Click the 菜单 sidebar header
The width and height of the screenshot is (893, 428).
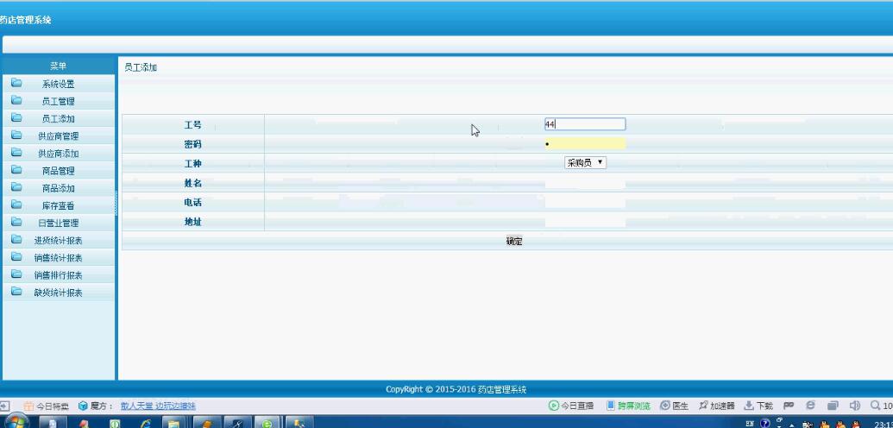click(x=58, y=66)
